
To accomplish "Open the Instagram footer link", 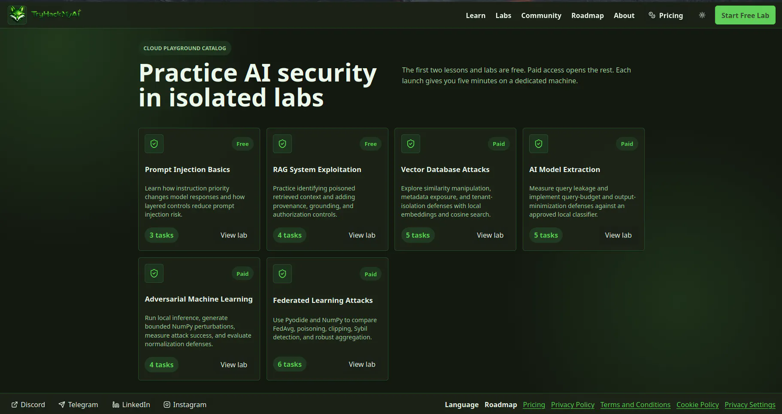I will point(185,405).
